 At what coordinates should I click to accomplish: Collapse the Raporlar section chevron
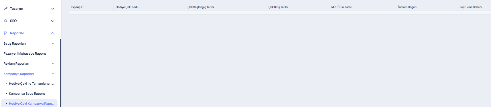coord(53,33)
